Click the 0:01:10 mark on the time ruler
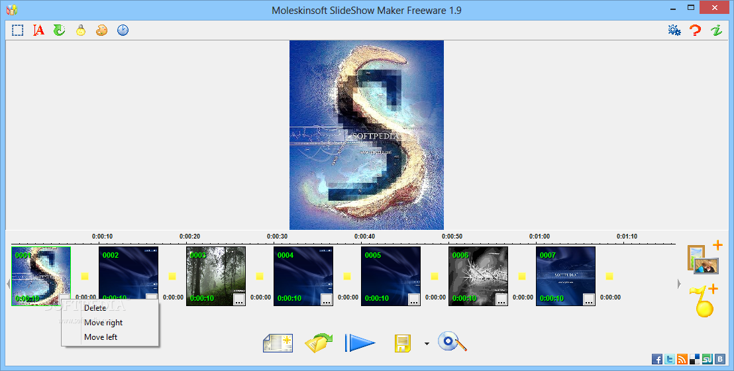The width and height of the screenshot is (734, 371). coord(627,237)
